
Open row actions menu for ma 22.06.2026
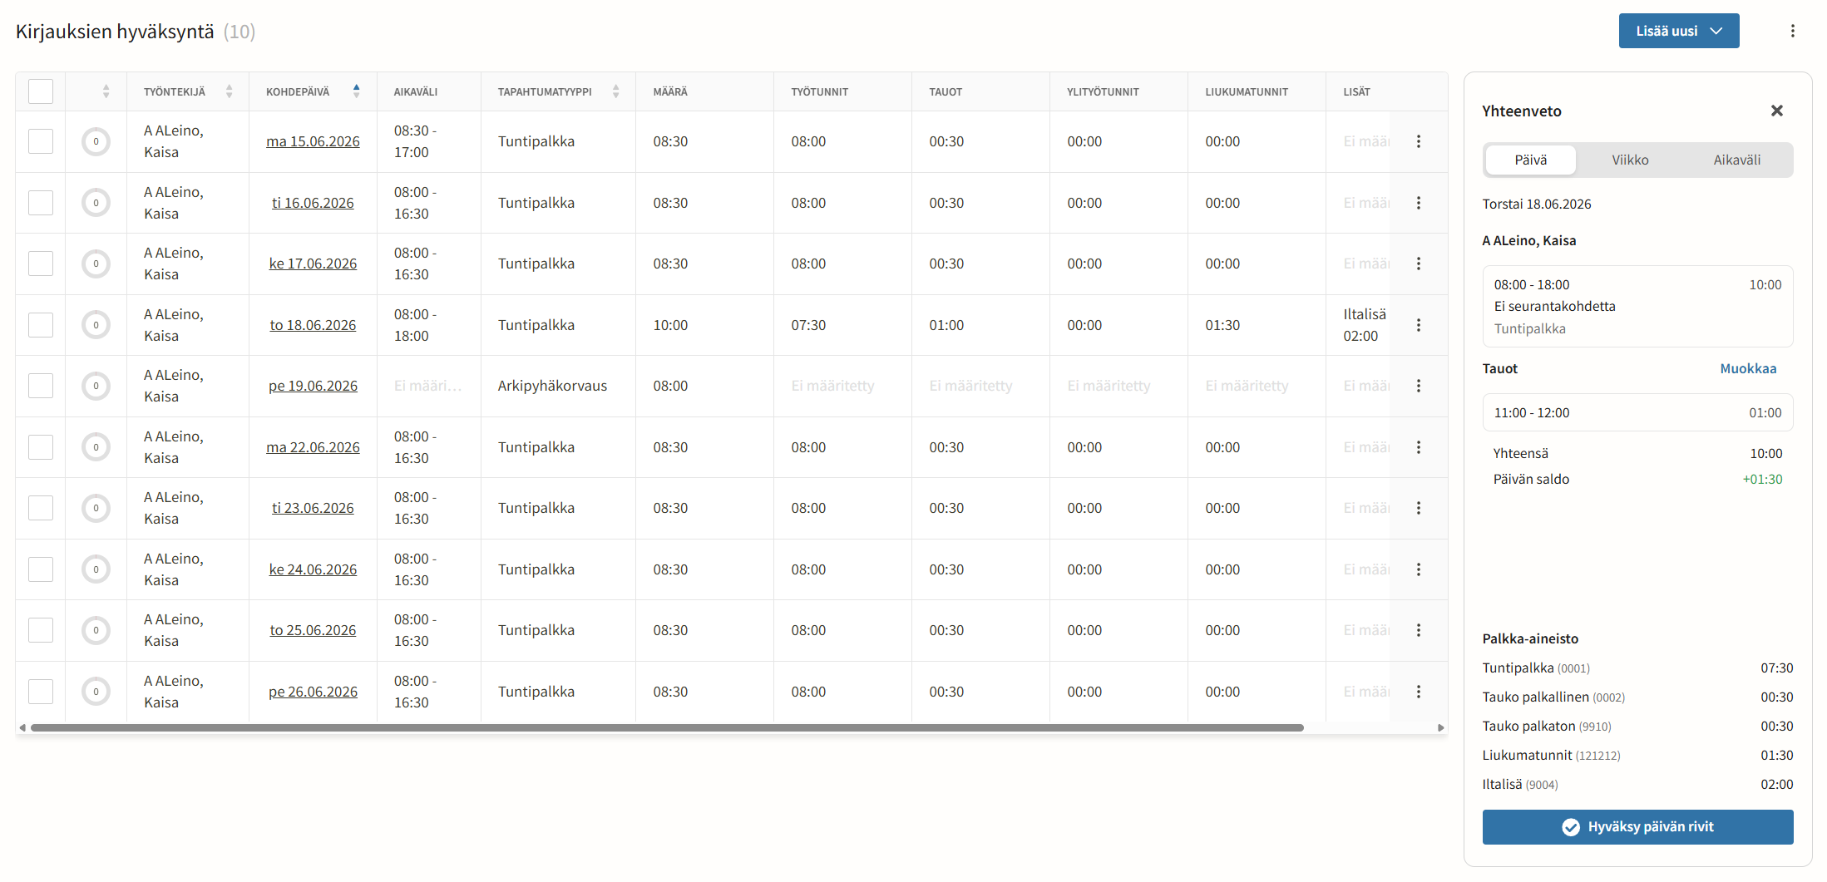click(1419, 447)
